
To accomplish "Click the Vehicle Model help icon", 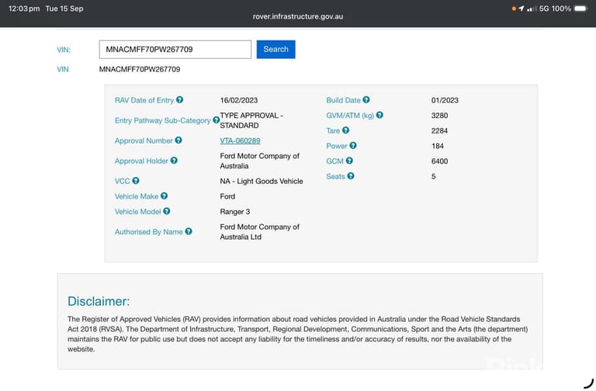I will click(167, 211).
